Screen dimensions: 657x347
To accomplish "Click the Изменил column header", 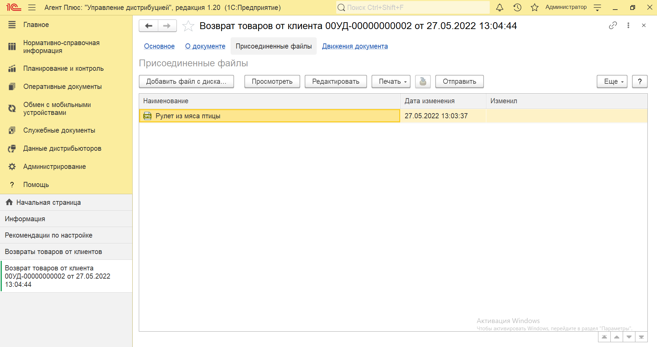I will (x=567, y=101).
